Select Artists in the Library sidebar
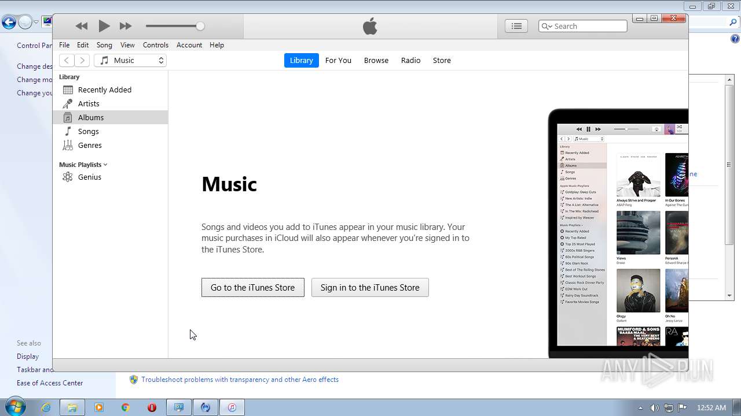The width and height of the screenshot is (741, 416). 110,103
